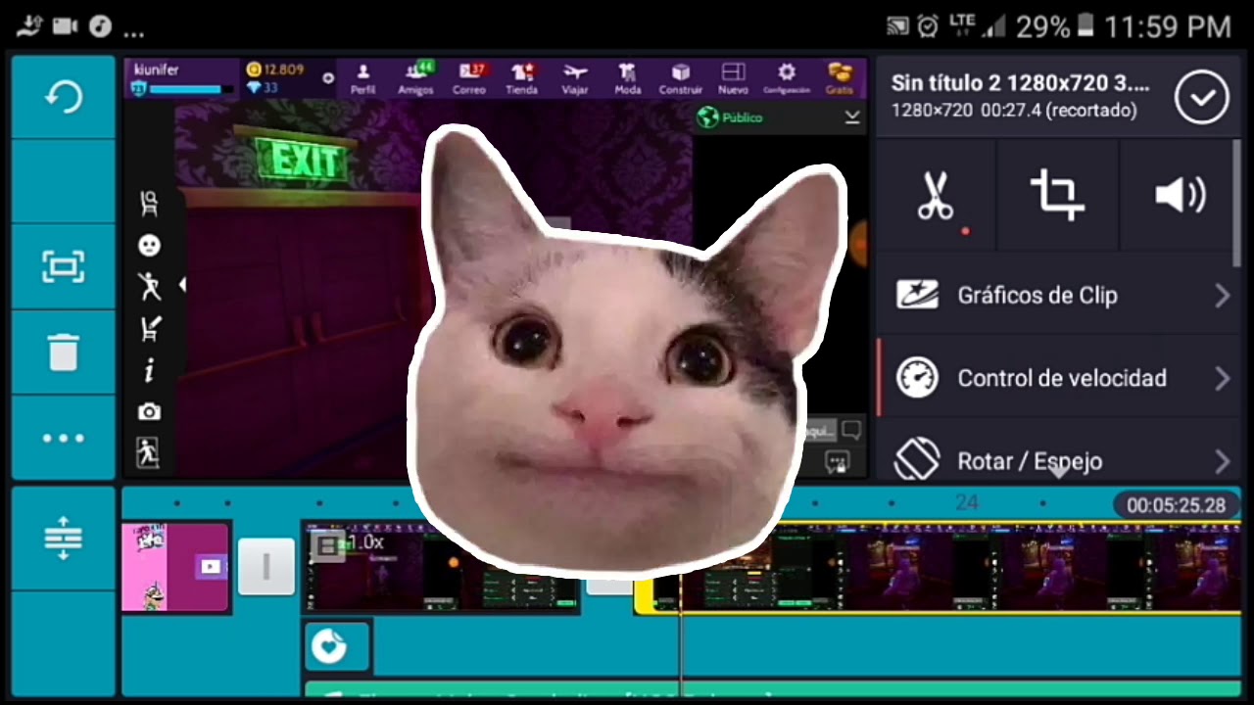This screenshot has height=705, width=1254.
Task: Open the info 'i' icon in game sidebar
Action: 149,370
